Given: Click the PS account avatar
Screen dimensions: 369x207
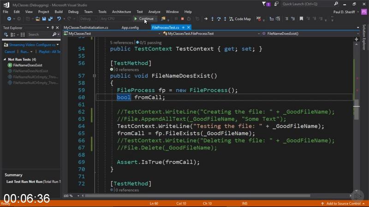Looking at the screenshot, I should point(364,12).
